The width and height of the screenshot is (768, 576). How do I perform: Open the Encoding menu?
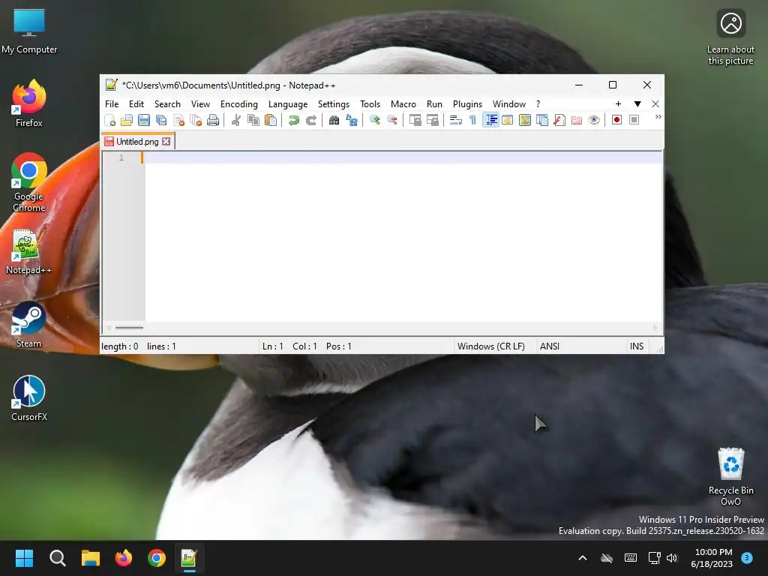point(239,103)
